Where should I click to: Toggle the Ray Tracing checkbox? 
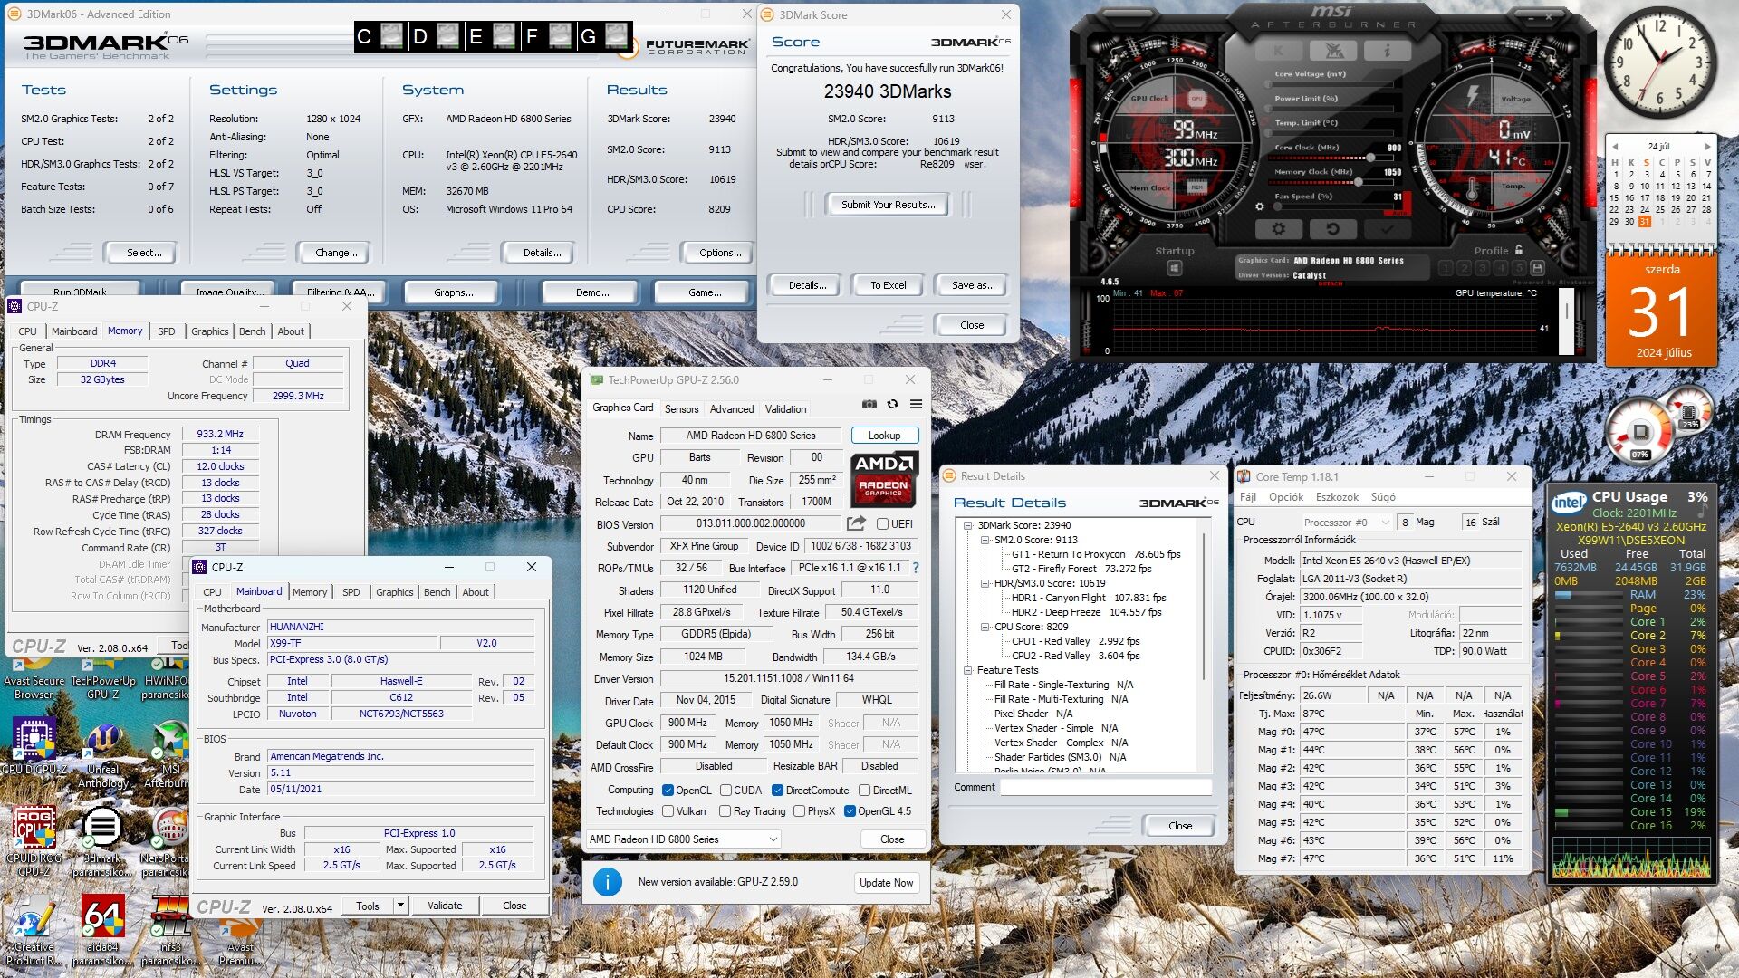[x=725, y=811]
